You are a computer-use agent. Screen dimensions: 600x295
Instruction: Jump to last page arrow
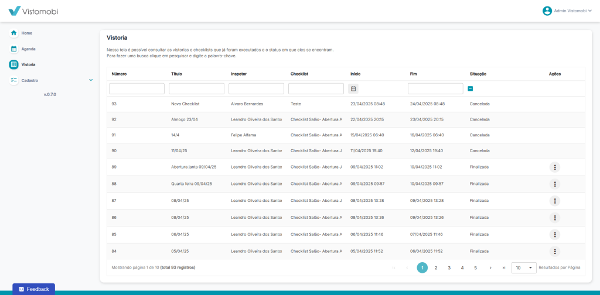(x=503, y=268)
